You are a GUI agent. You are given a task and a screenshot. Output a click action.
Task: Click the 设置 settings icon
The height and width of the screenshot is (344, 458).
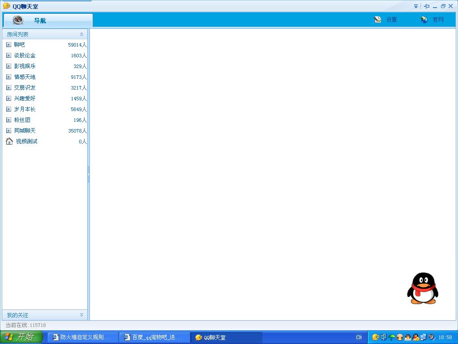coord(377,20)
